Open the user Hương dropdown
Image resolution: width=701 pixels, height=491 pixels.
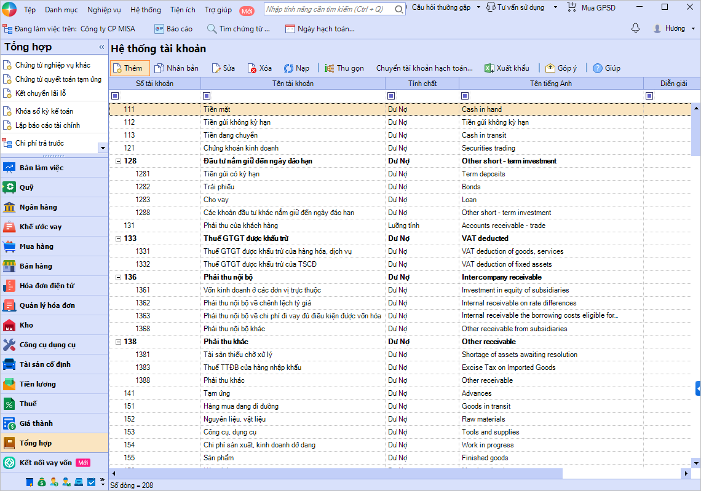[x=675, y=29]
